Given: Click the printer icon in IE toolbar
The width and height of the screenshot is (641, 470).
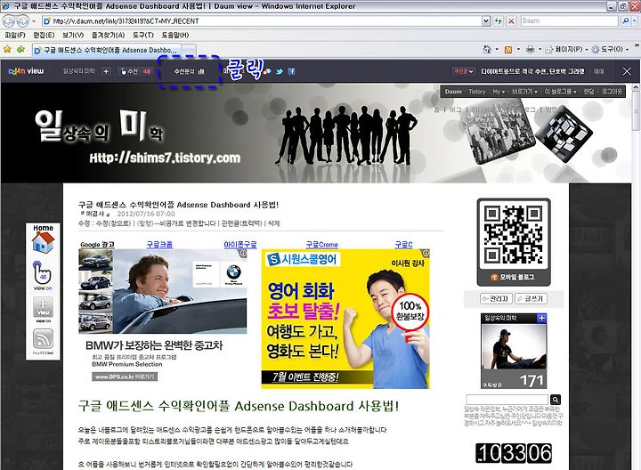Looking at the screenshot, I should [x=531, y=50].
